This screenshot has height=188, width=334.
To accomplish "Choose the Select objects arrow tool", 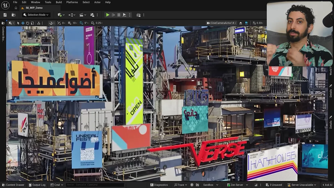I will pos(18,23).
